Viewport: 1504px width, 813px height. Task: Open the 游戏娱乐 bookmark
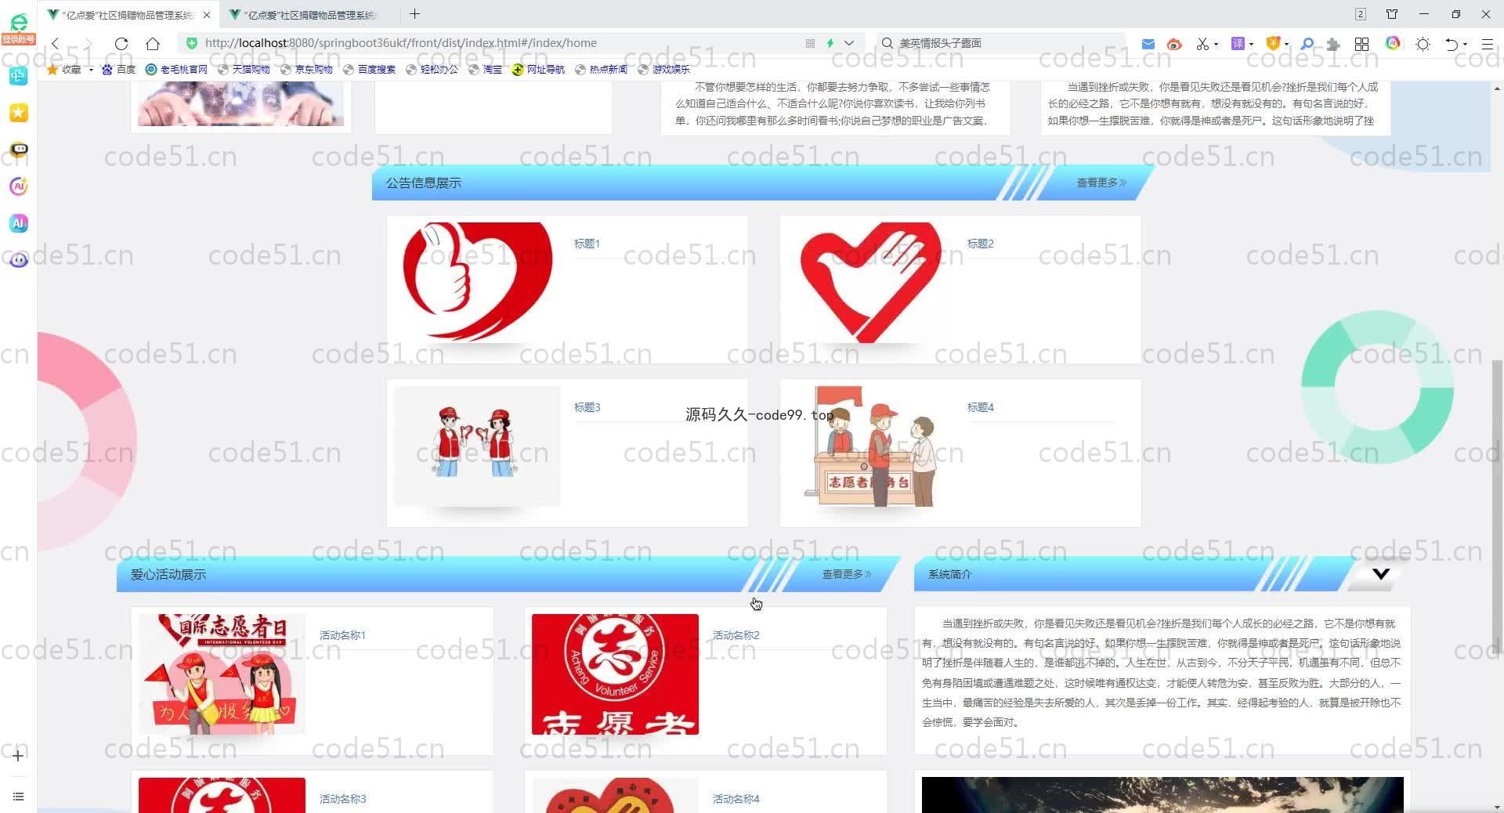click(663, 69)
